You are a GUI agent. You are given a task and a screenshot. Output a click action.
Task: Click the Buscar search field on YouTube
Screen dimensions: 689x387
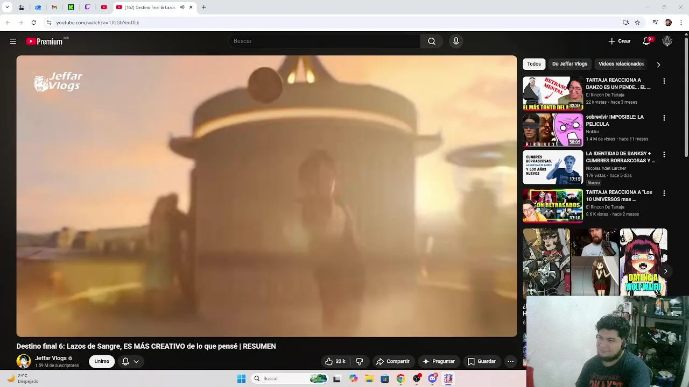[324, 41]
